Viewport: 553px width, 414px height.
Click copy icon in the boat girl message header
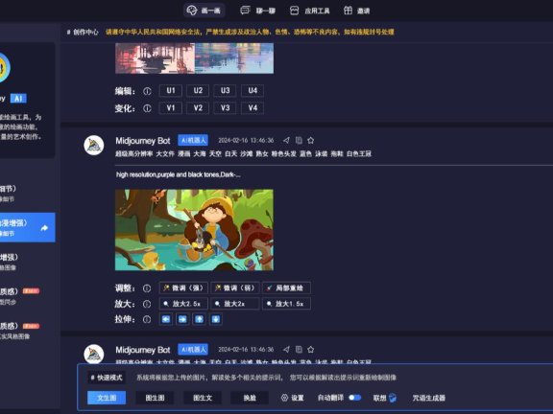click(299, 141)
